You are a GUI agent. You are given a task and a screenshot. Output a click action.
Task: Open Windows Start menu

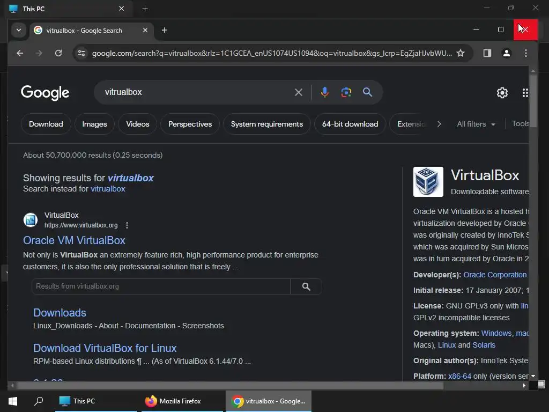click(x=13, y=401)
